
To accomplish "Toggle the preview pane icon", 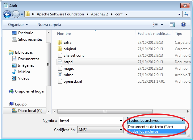I will click(x=172, y=25).
